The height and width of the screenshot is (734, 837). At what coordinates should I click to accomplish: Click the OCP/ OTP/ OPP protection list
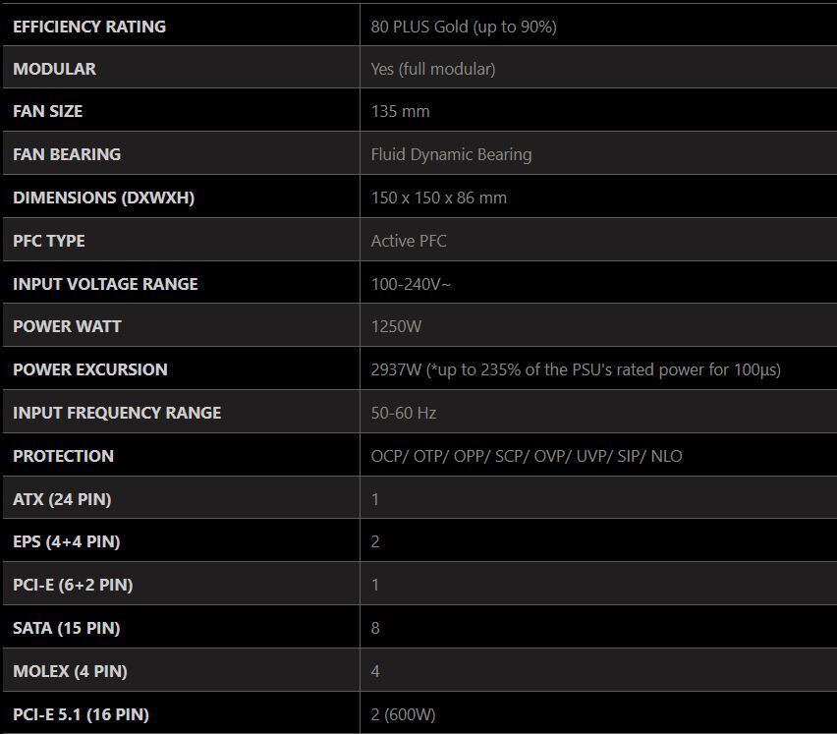[527, 456]
